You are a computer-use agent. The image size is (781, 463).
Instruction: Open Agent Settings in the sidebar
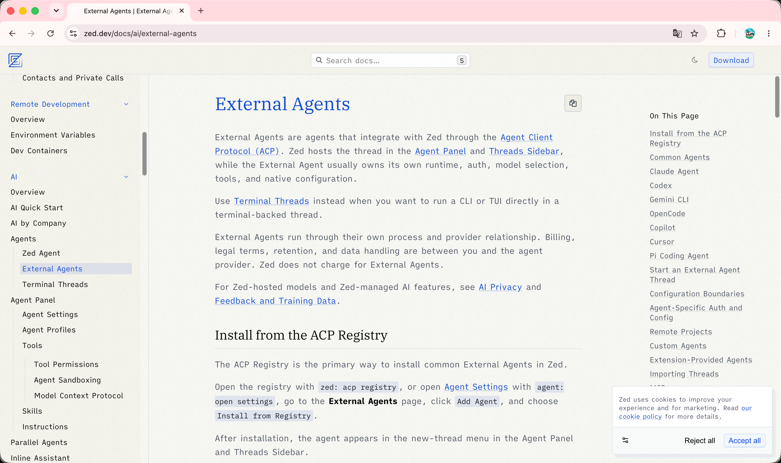(x=50, y=315)
